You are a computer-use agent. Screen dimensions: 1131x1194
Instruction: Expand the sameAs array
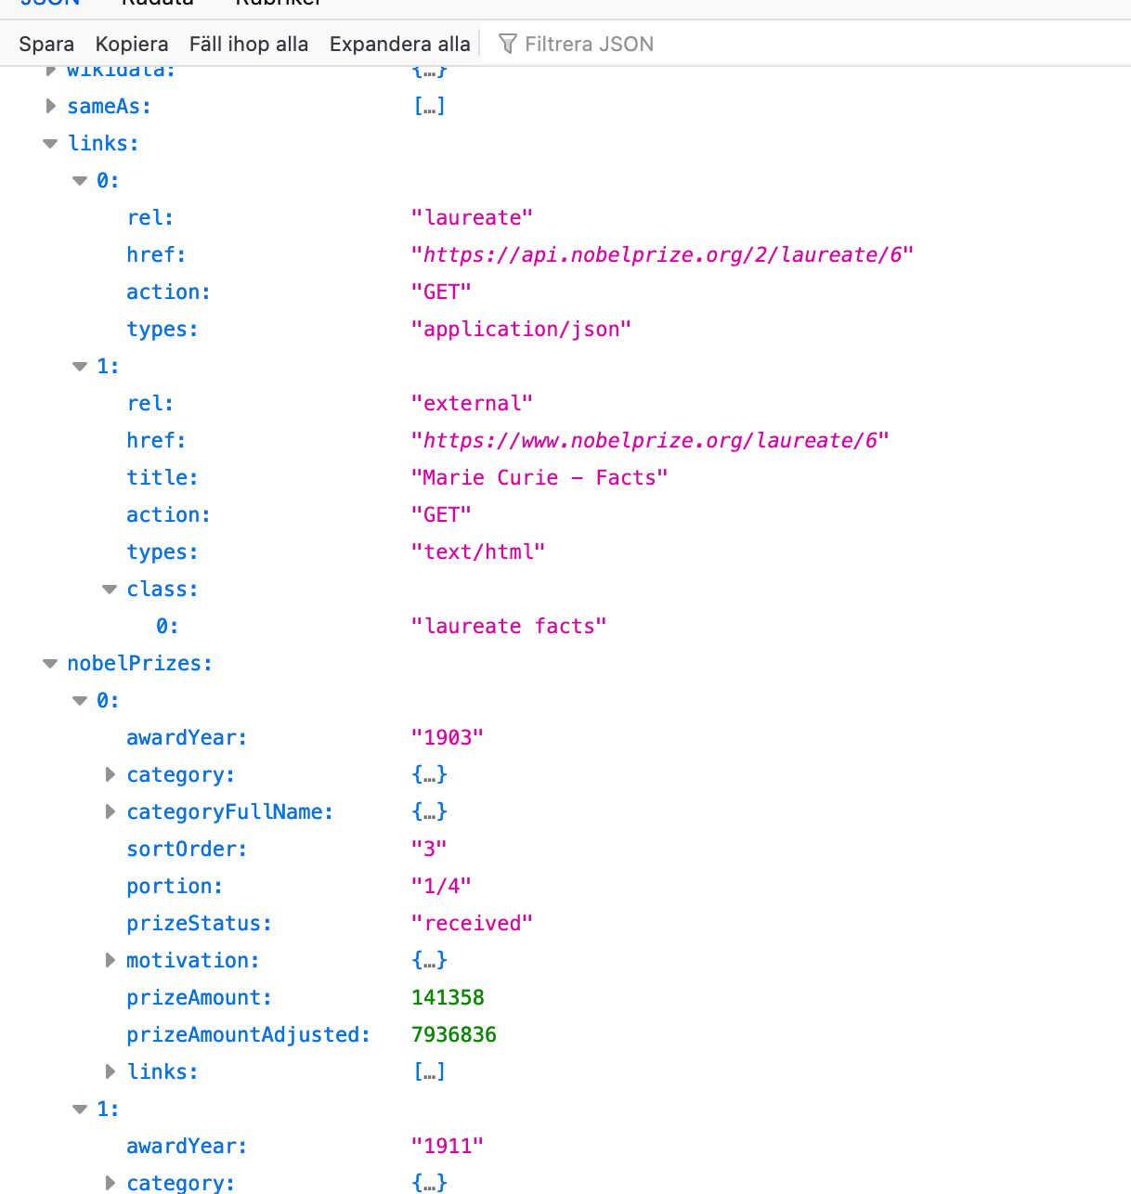click(x=51, y=107)
